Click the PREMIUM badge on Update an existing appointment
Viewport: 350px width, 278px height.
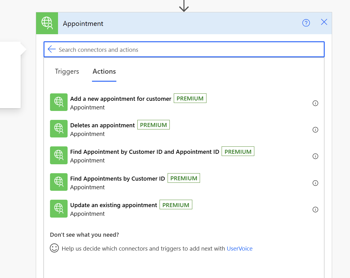[176, 204]
